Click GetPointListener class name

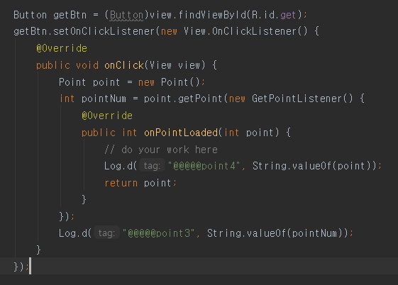tap(297, 99)
